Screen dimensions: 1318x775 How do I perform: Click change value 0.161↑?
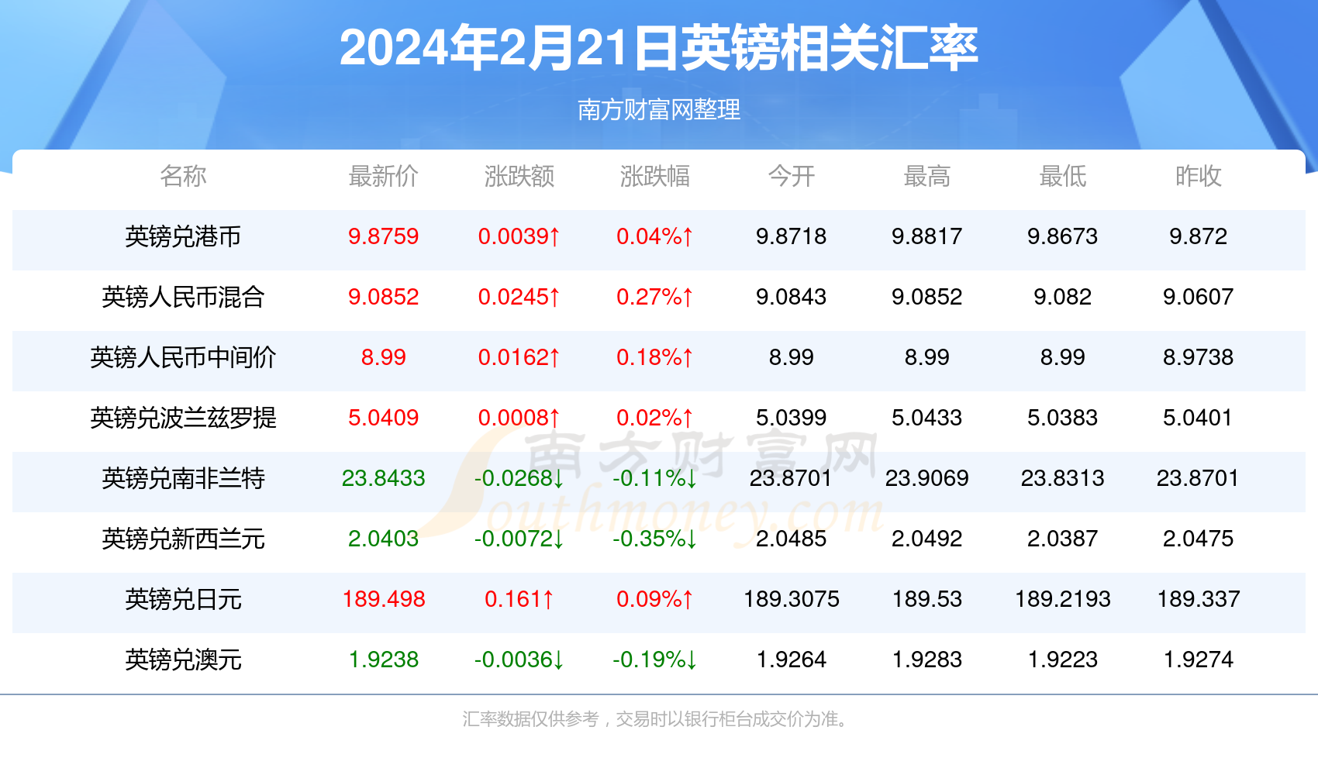(519, 599)
